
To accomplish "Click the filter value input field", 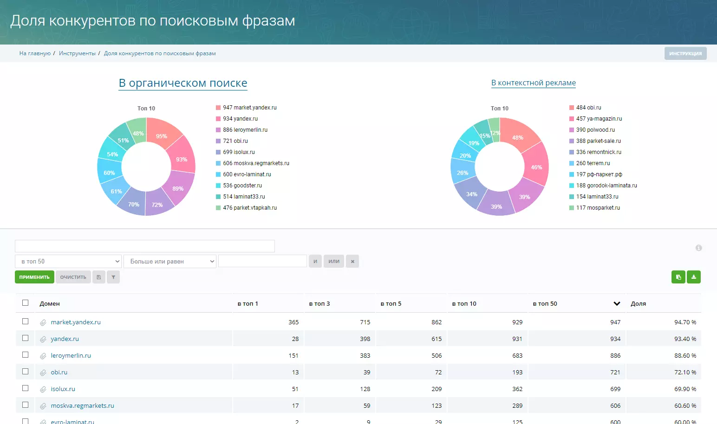I will click(x=262, y=261).
